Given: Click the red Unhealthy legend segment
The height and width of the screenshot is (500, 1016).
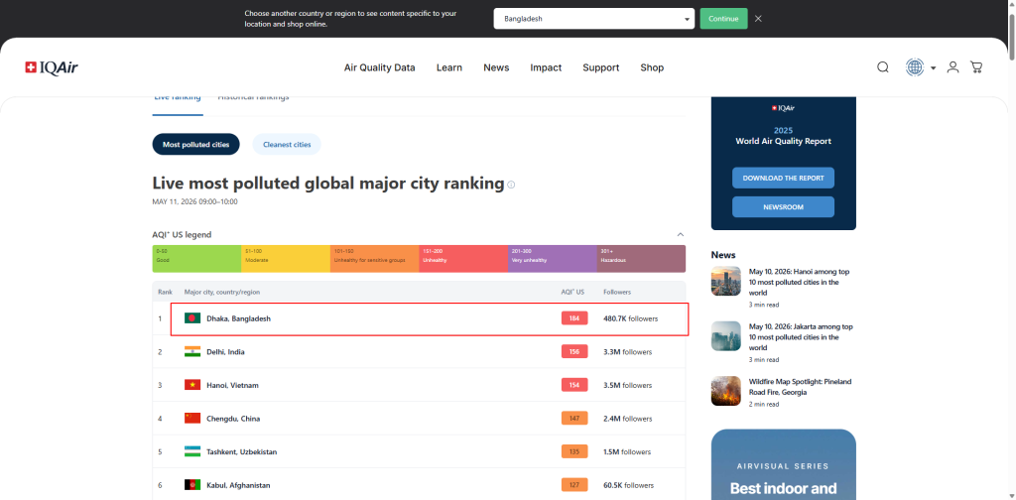Looking at the screenshot, I should point(463,258).
